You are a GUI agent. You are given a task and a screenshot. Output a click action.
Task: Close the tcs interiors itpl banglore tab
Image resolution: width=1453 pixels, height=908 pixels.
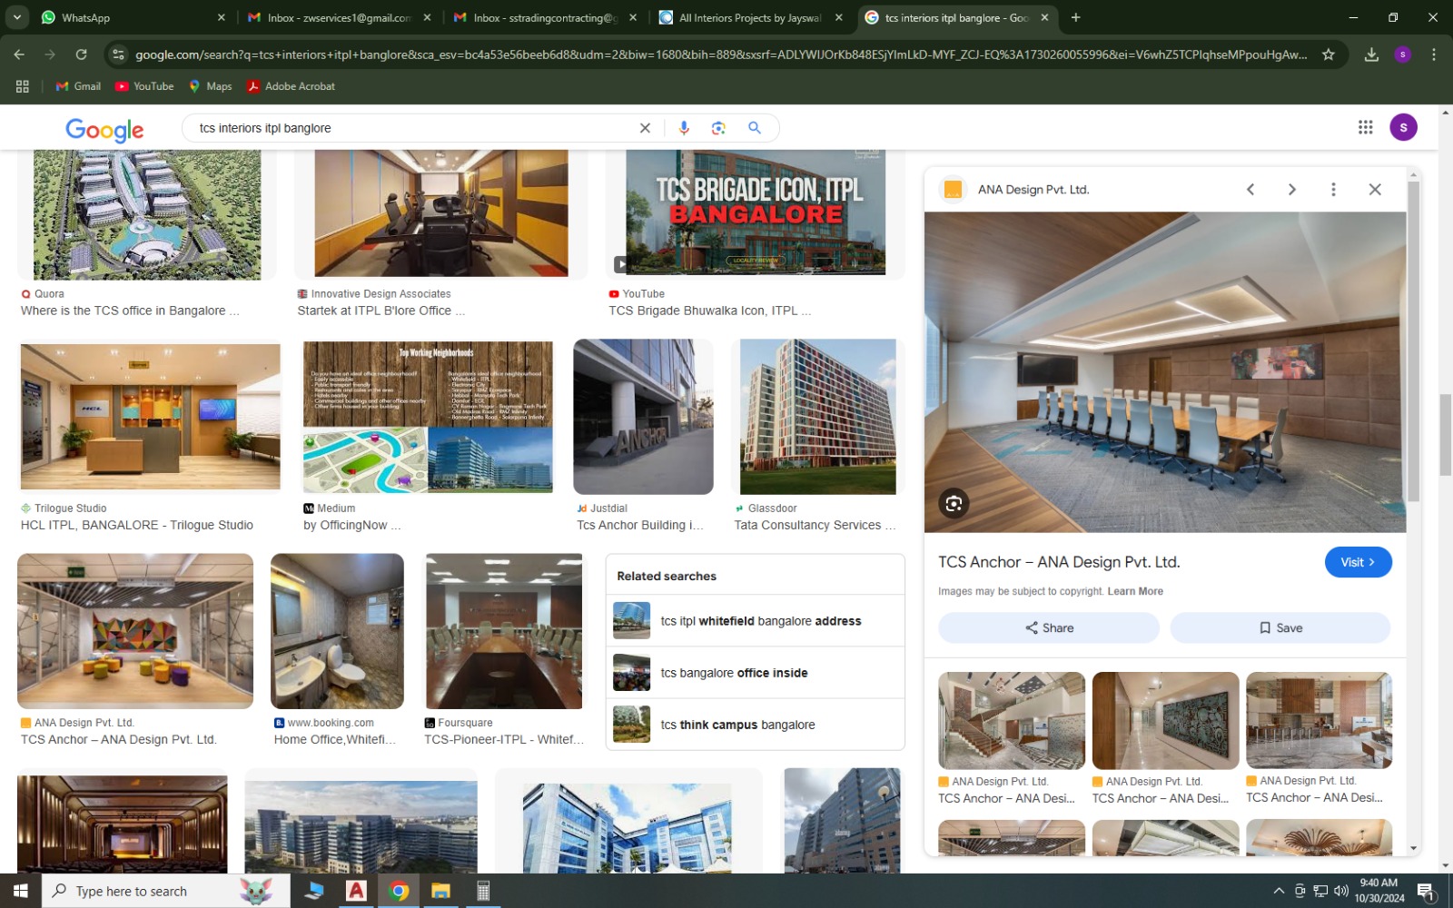tap(1044, 17)
